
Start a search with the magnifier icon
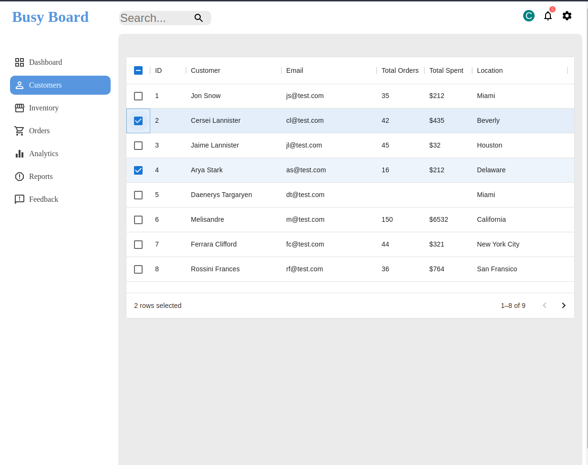coord(198,18)
